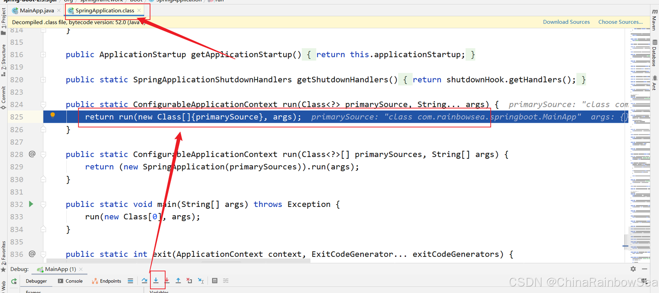
Task: Click 'ConfigurableApplicationContext' in line 824
Action: coord(205,104)
